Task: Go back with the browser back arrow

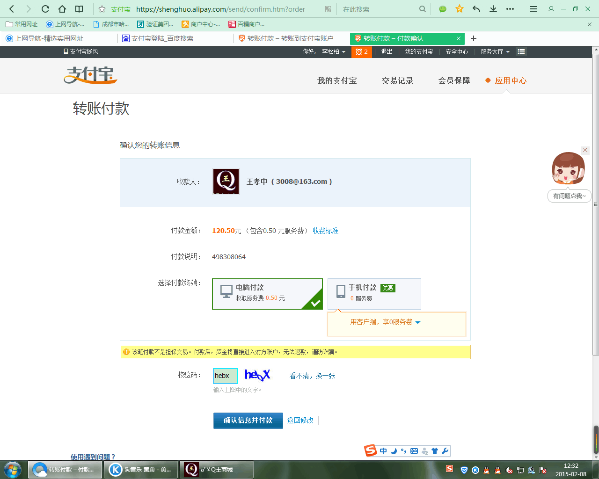Action: (12, 9)
